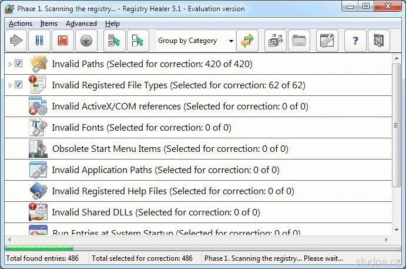
Task: Uncheck the Invalid Paths checkbox
Action: 18,64
